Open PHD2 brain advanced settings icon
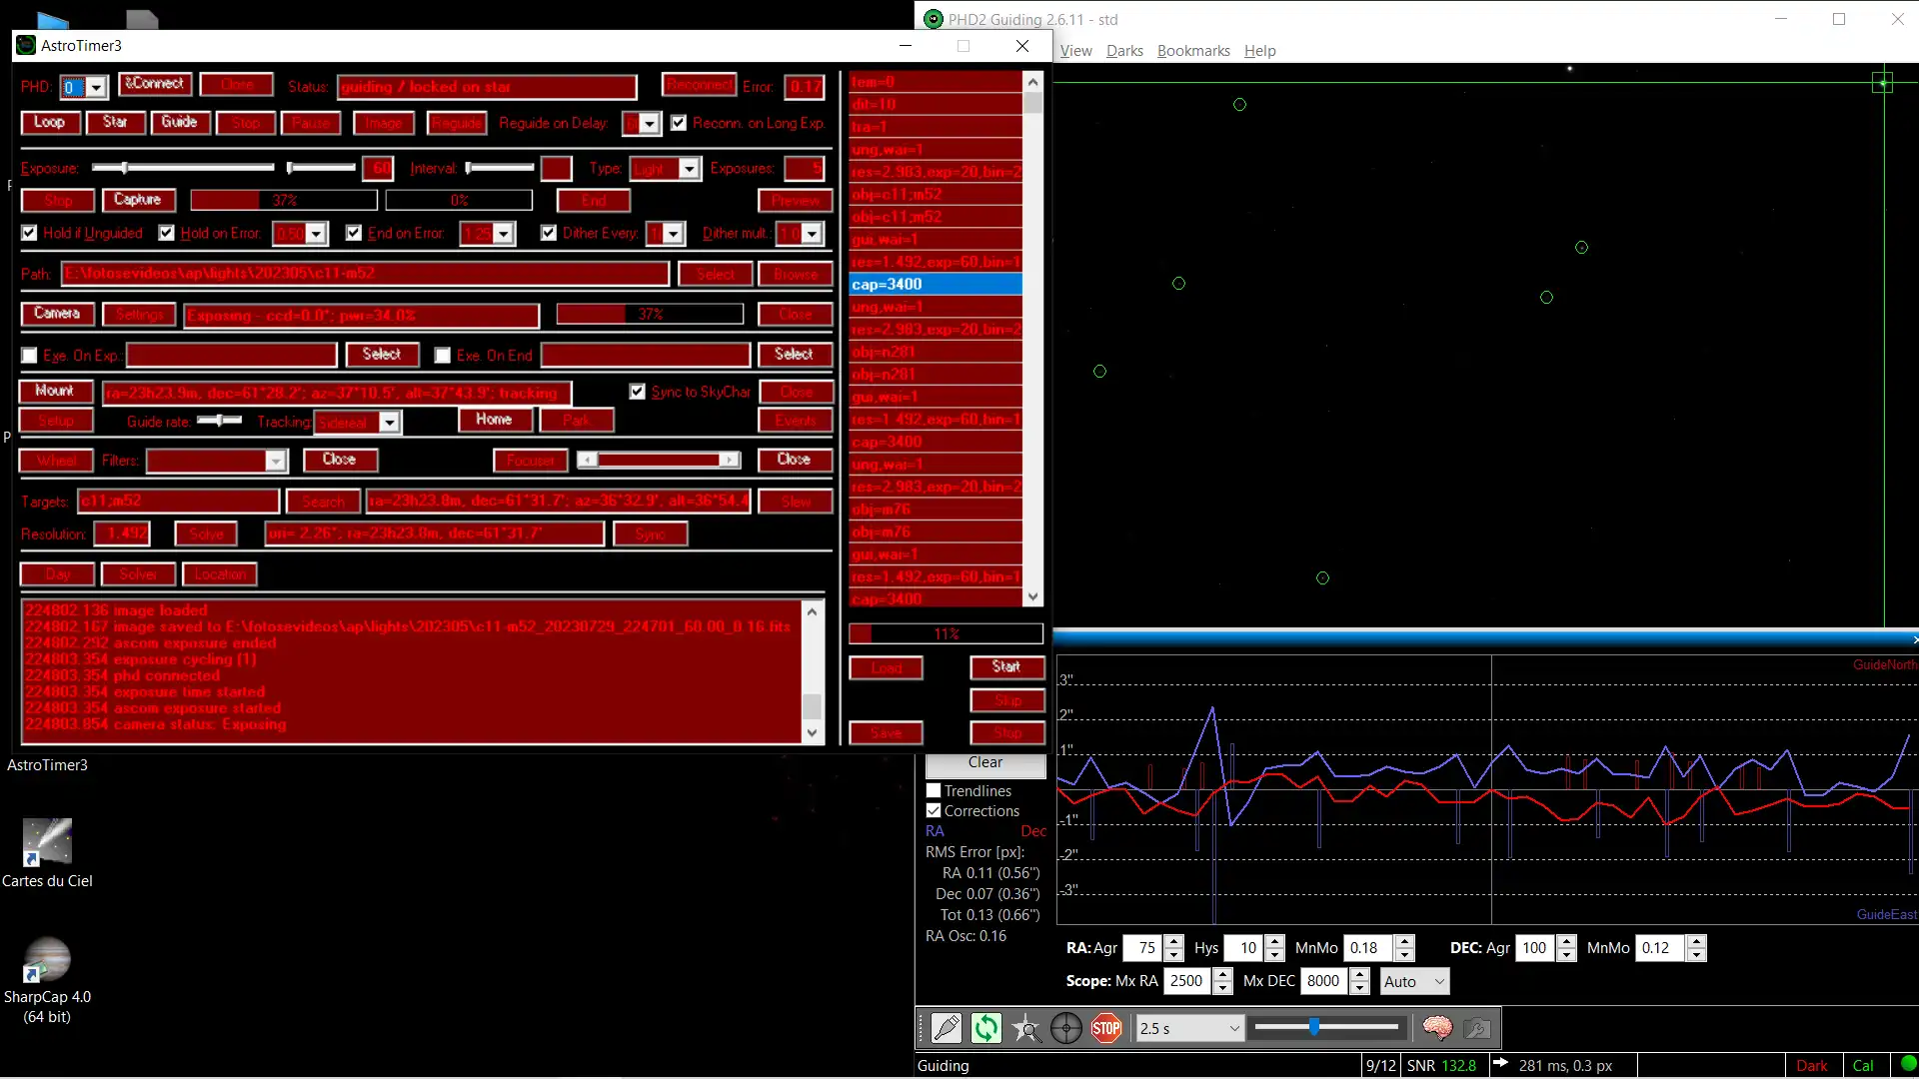Viewport: 1919px width, 1079px height. point(1437,1028)
